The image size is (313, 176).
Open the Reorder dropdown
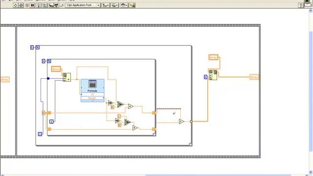[x=124, y=5]
